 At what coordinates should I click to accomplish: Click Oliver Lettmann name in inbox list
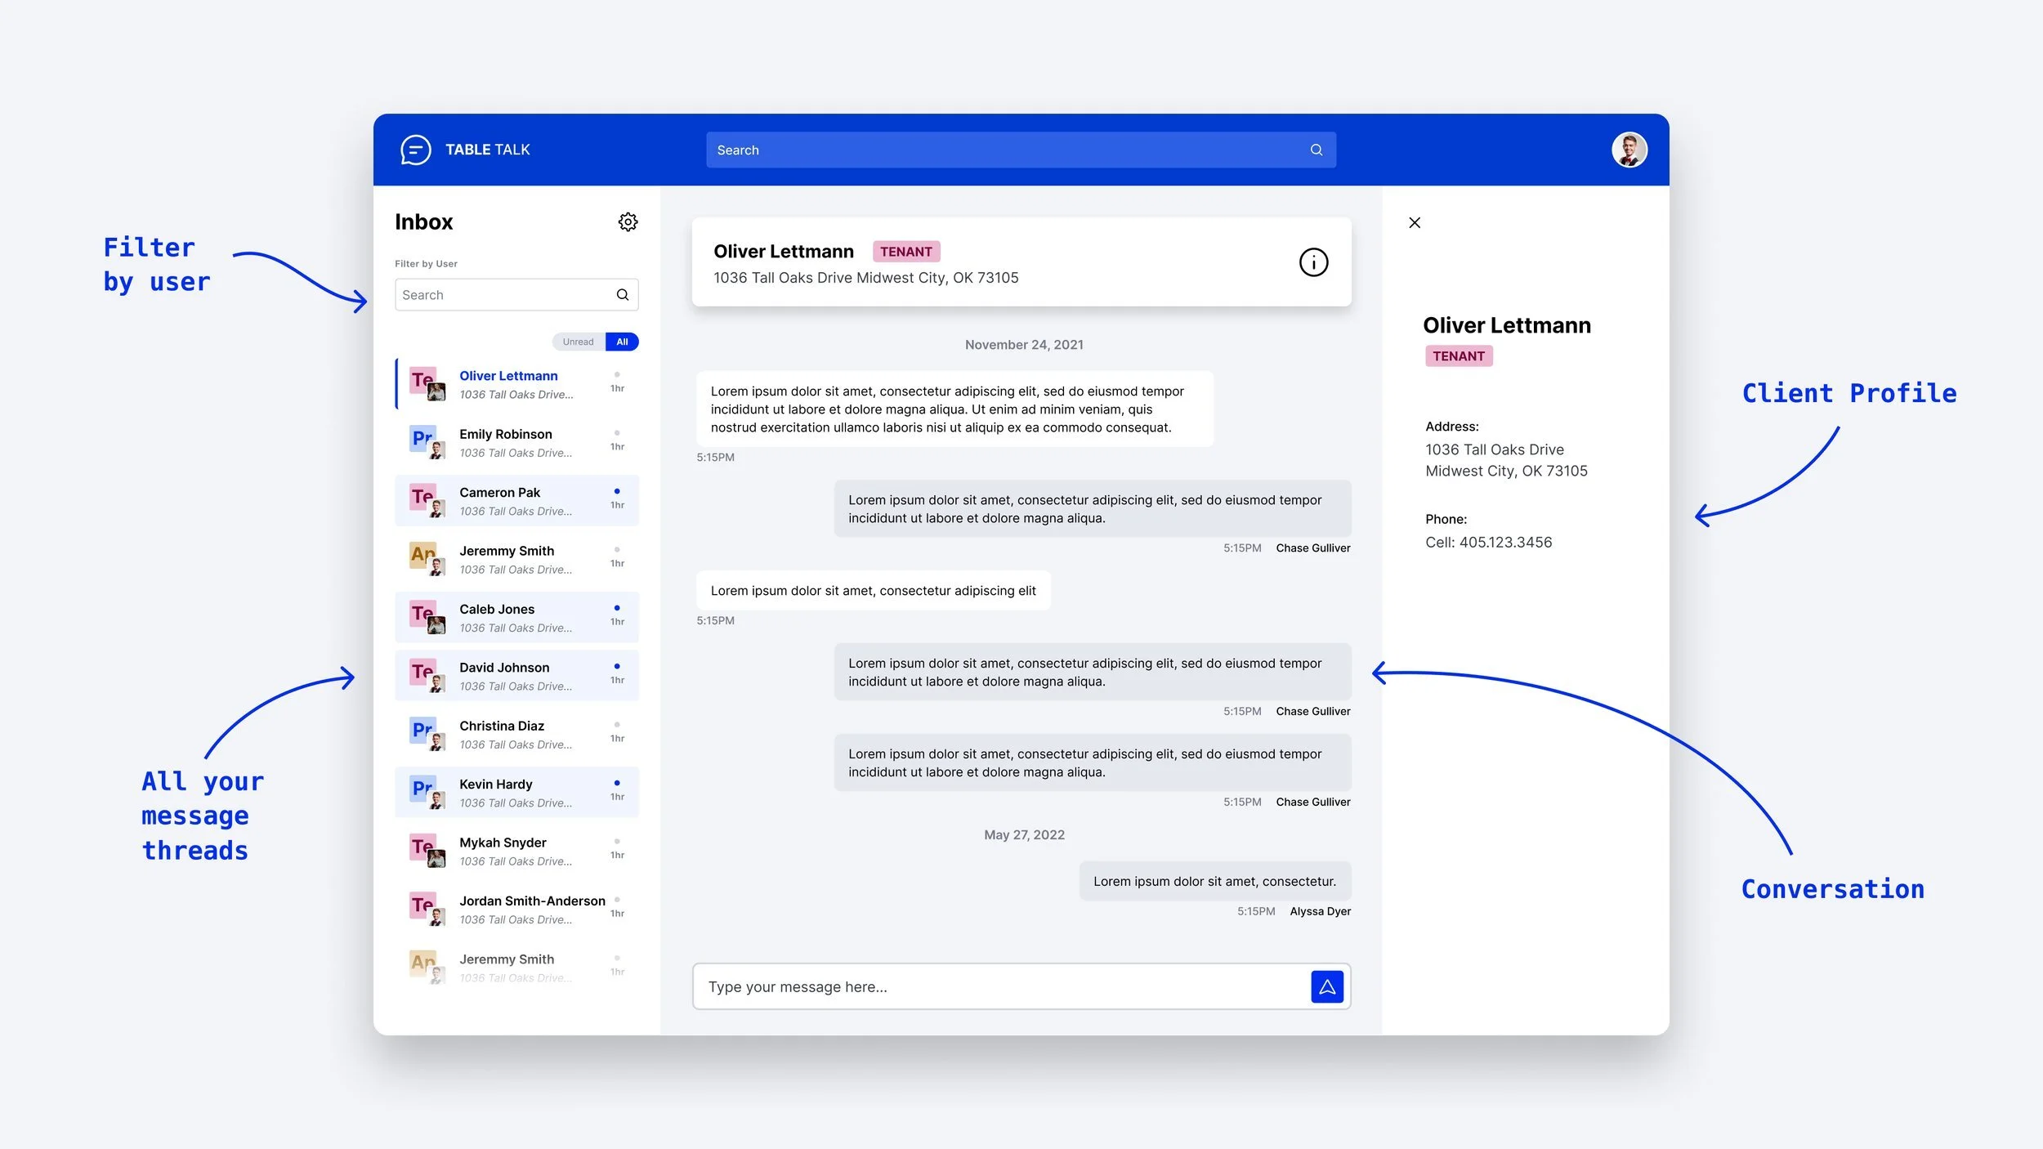click(x=508, y=376)
